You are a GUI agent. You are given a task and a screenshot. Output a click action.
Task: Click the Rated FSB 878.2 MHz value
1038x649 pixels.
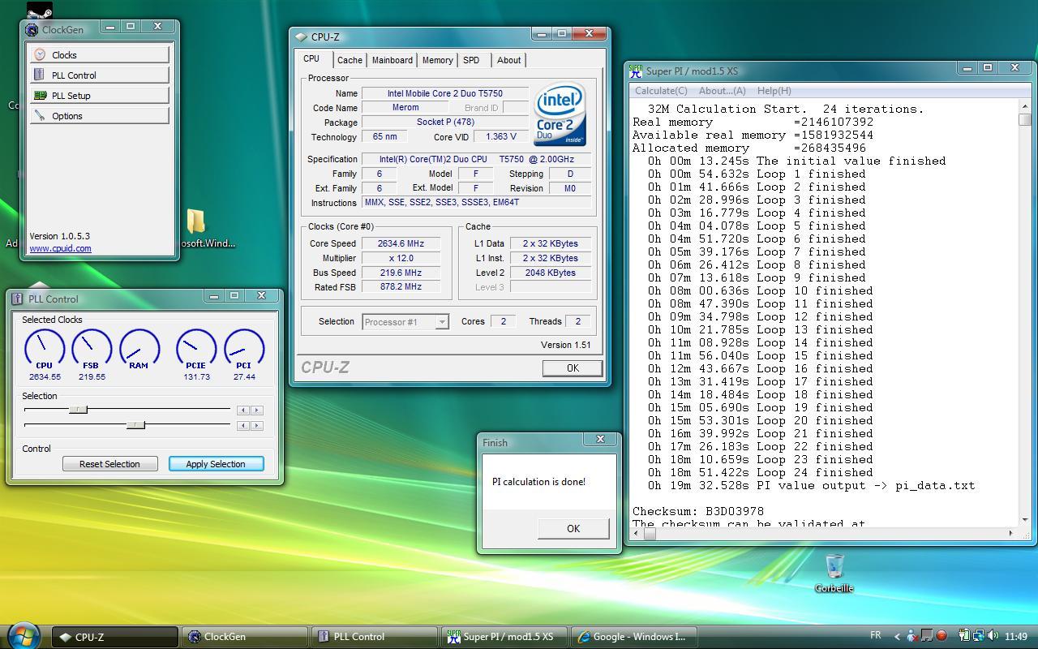pyautogui.click(x=402, y=287)
